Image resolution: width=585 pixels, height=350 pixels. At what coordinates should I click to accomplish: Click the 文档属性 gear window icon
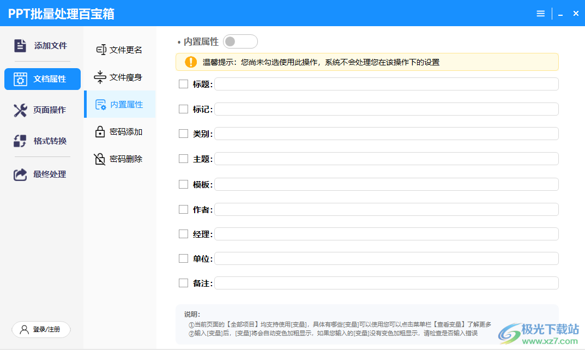20,79
